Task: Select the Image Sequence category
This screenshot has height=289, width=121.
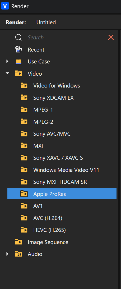Action: click(x=48, y=242)
